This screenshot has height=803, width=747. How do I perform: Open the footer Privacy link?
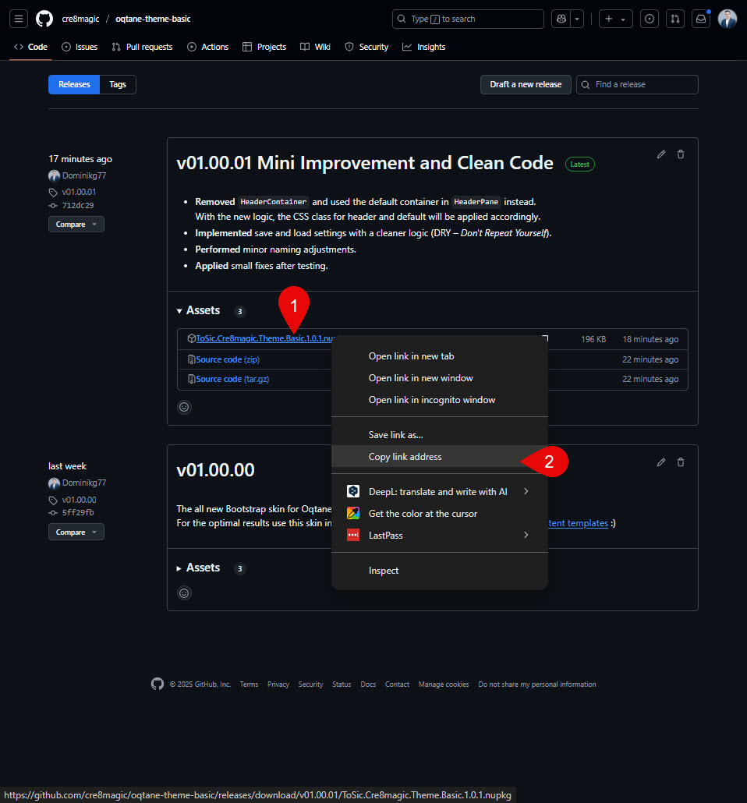(x=278, y=684)
